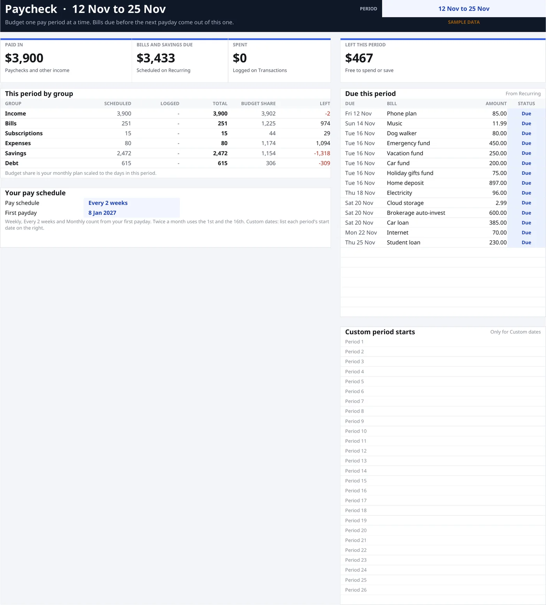Viewport: 546px width, 605px height.
Task: Click the Debt Left value -309
Action: [324, 163]
